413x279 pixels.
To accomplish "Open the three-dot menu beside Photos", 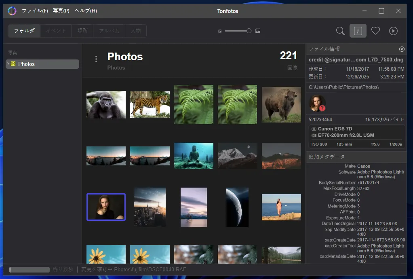I will tap(96, 59).
